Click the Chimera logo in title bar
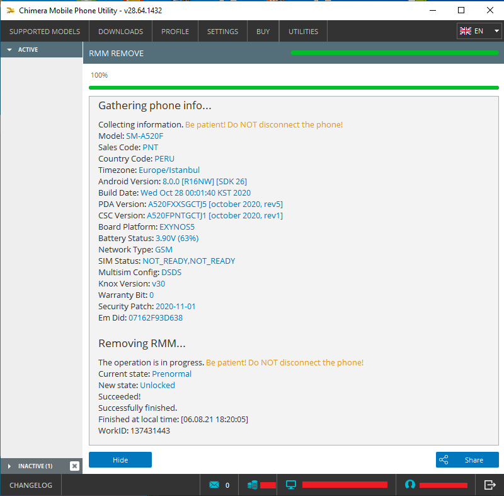This screenshot has width=504, height=496. [x=10, y=10]
